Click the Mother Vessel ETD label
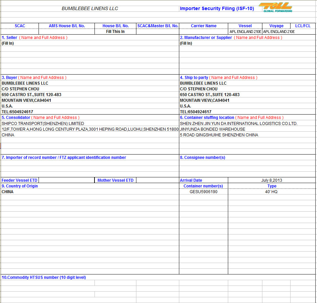 pos(115,180)
